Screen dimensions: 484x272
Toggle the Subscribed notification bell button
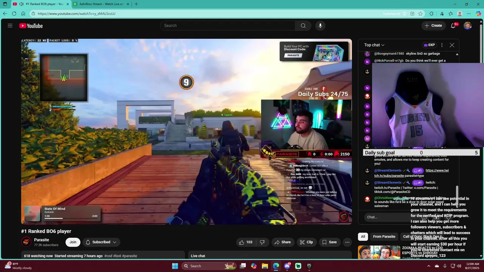tap(101, 242)
